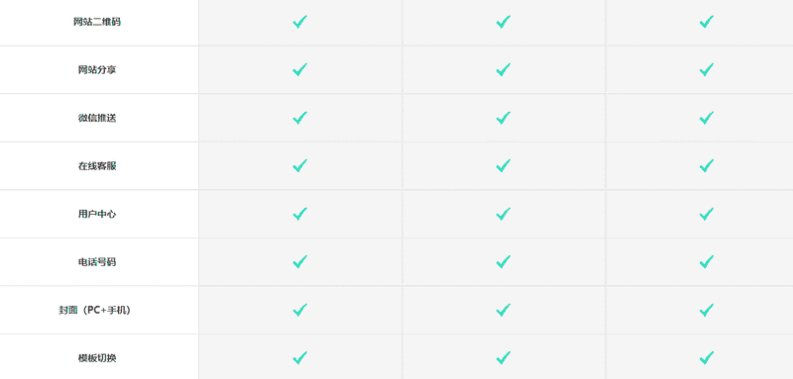Click third-column checkmark for 电话号码 row
793x379 pixels.
point(707,262)
